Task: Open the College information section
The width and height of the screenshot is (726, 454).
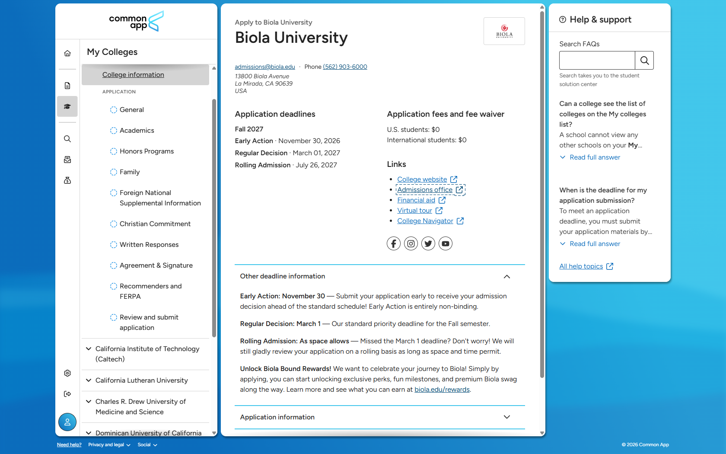Action: (x=133, y=75)
